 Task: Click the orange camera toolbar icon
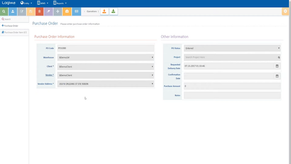click(x=67, y=11)
